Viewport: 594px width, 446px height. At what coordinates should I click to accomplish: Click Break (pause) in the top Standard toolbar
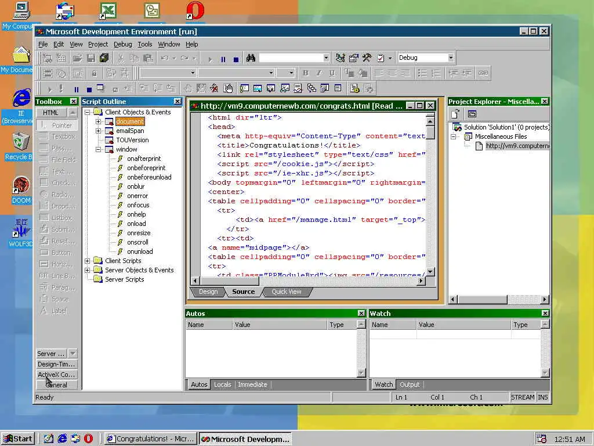coord(223,60)
